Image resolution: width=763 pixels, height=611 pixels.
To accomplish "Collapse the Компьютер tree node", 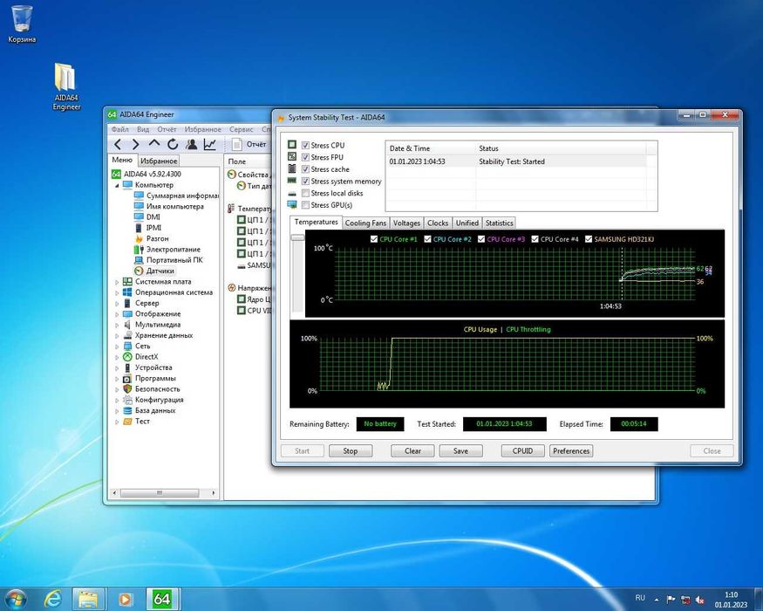I will (117, 186).
